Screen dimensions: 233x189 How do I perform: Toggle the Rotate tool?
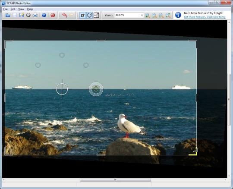[89, 15]
